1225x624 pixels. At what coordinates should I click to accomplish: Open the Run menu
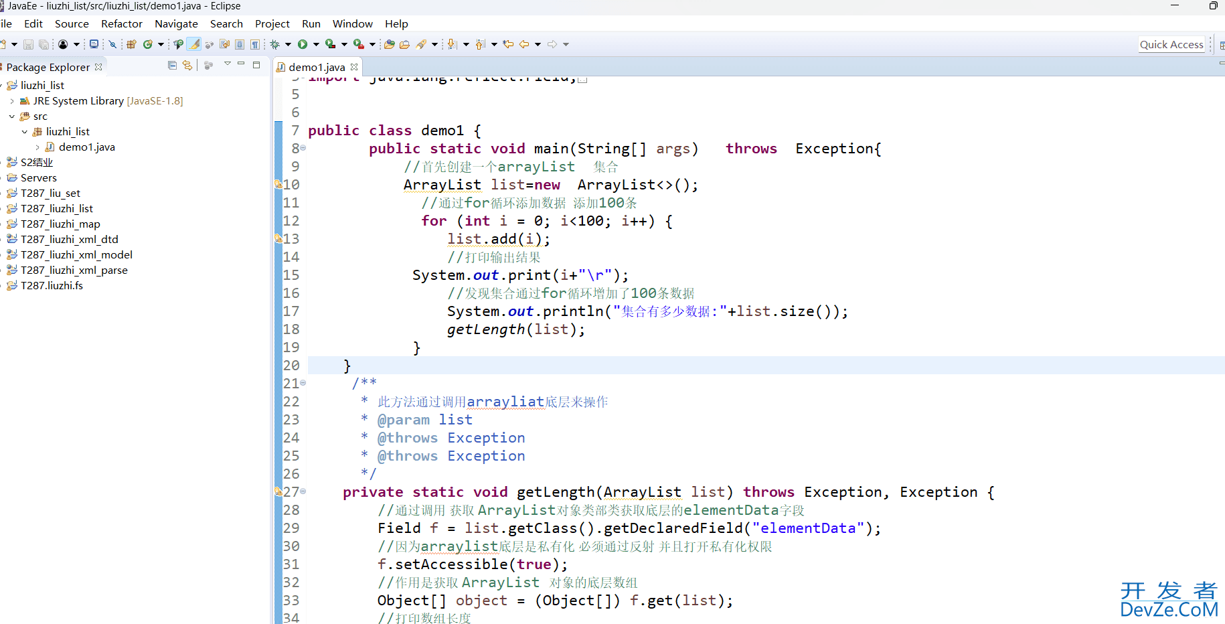(x=311, y=23)
